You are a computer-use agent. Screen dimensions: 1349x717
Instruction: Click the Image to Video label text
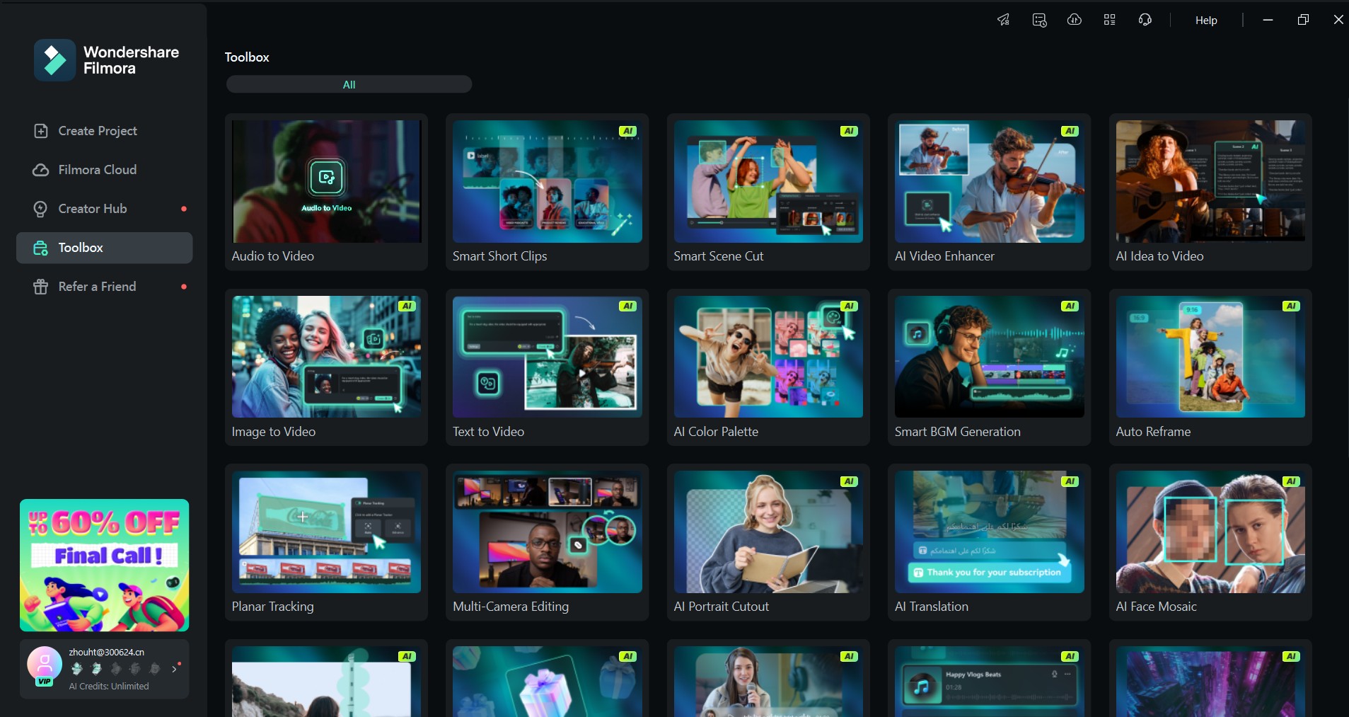coord(274,432)
